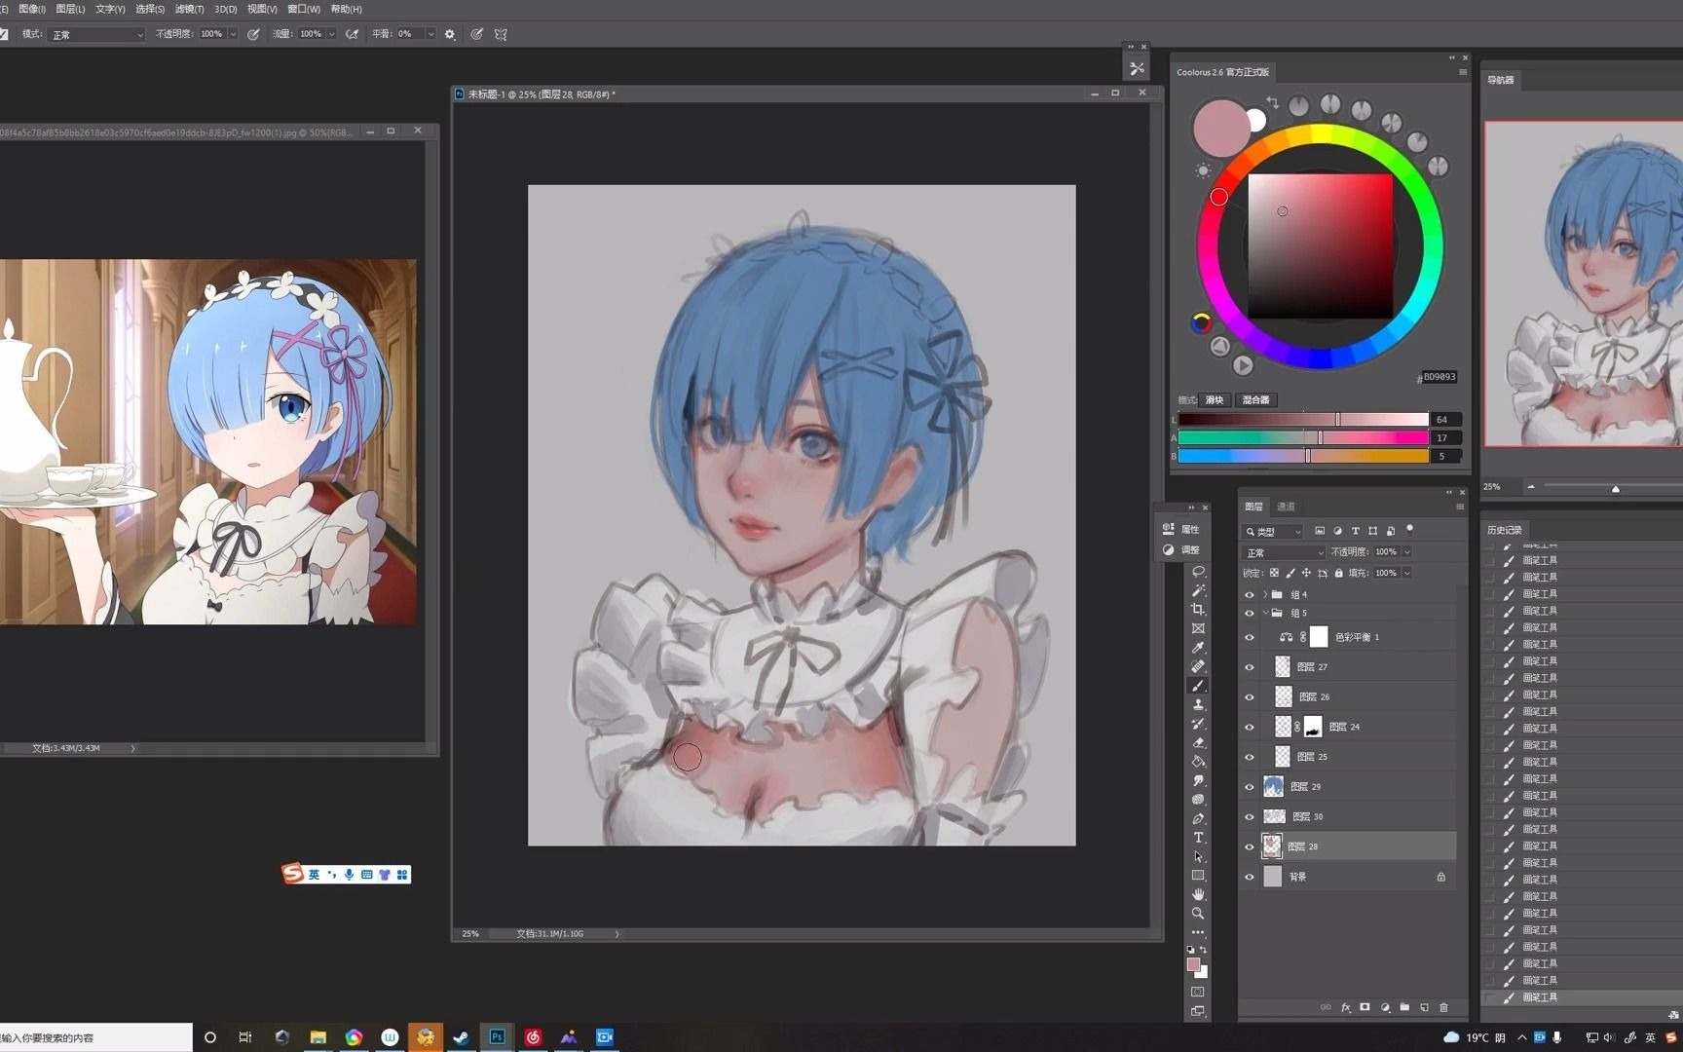The height and width of the screenshot is (1052, 1683).
Task: Open the brush blend mode 模式 dropdown
Action: tap(96, 34)
